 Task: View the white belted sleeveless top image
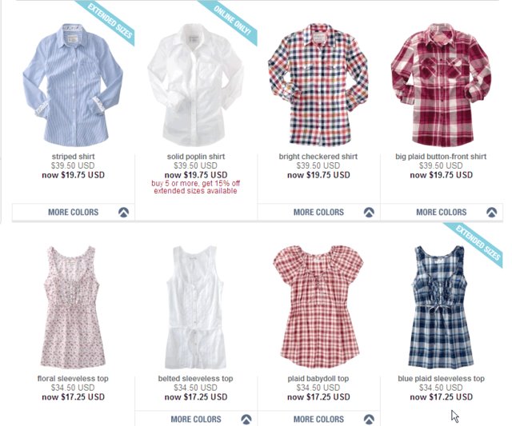coord(195,307)
